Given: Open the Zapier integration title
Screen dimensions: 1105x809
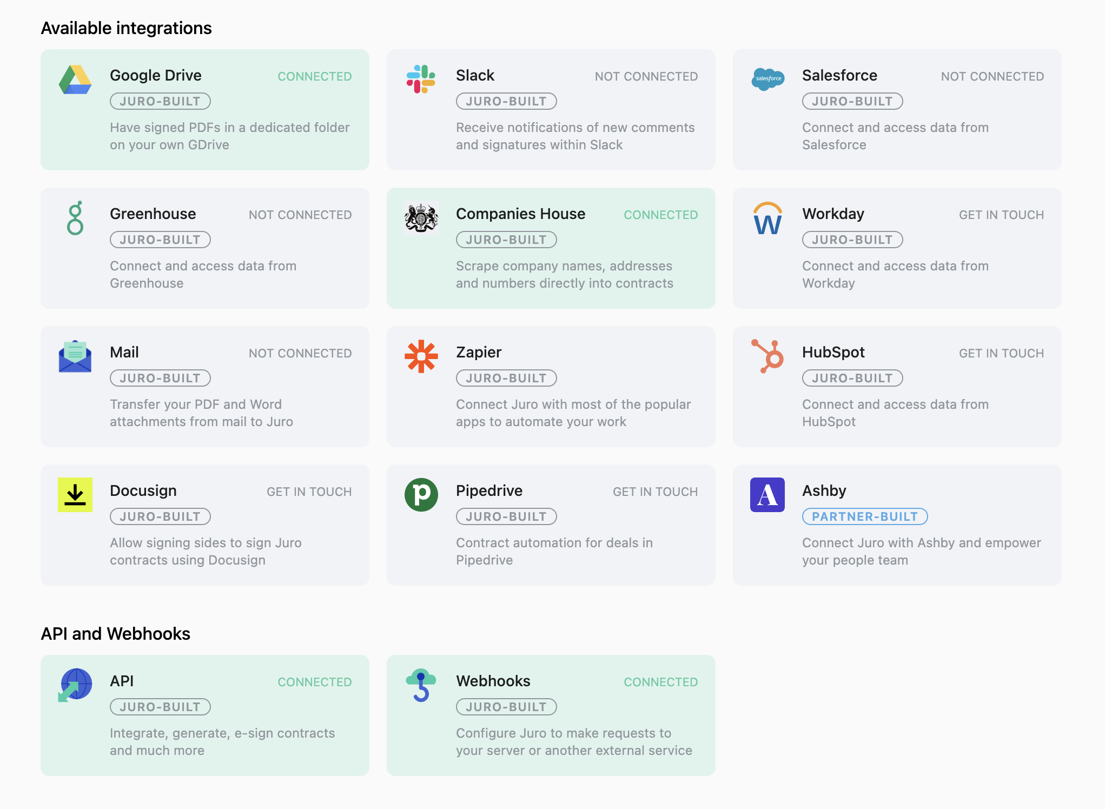Looking at the screenshot, I should point(479,352).
